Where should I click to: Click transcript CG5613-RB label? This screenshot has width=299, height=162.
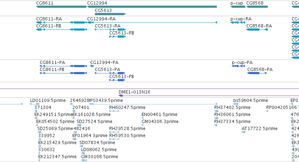pos(122,33)
